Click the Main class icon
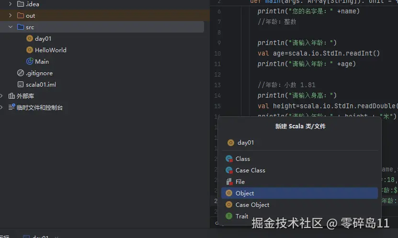The width and height of the screenshot is (398, 238). 30,61
